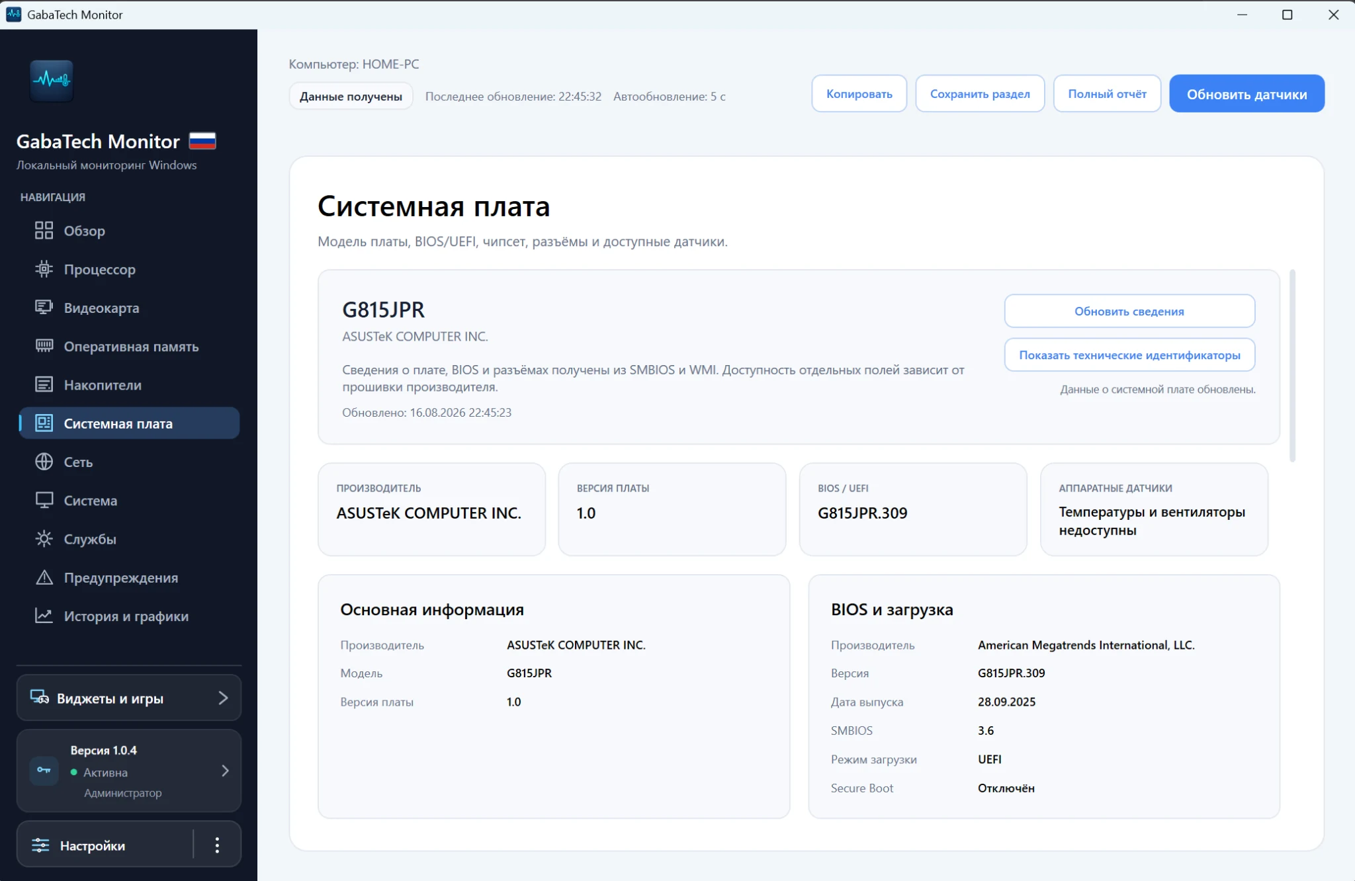Open the Обзор section

pyautogui.click(x=129, y=230)
